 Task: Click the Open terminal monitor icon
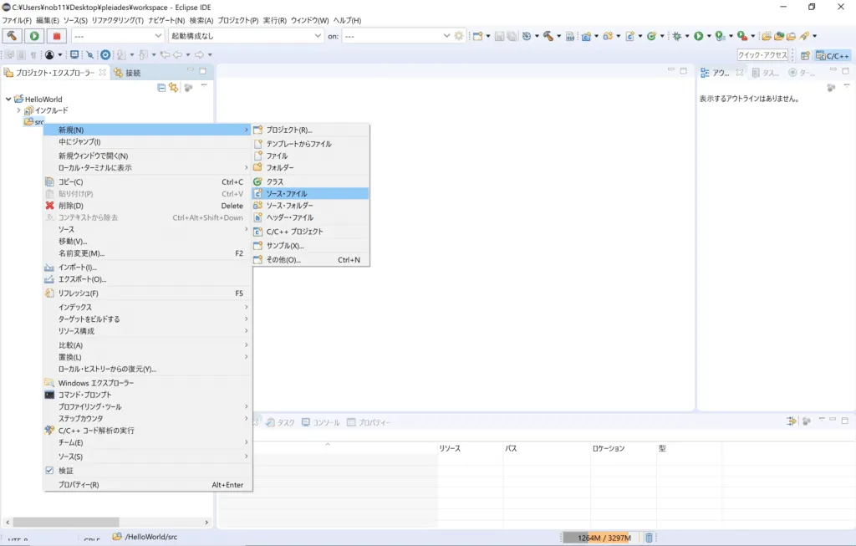[x=74, y=54]
